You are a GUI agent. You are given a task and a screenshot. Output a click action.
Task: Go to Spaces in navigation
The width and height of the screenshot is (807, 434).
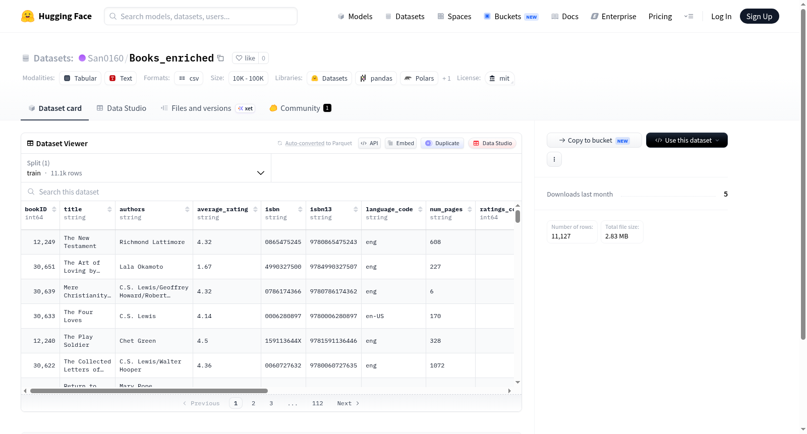tap(454, 16)
